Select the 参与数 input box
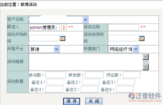Image resolution: width=164 pixels, height=105 pixels. [56, 75]
